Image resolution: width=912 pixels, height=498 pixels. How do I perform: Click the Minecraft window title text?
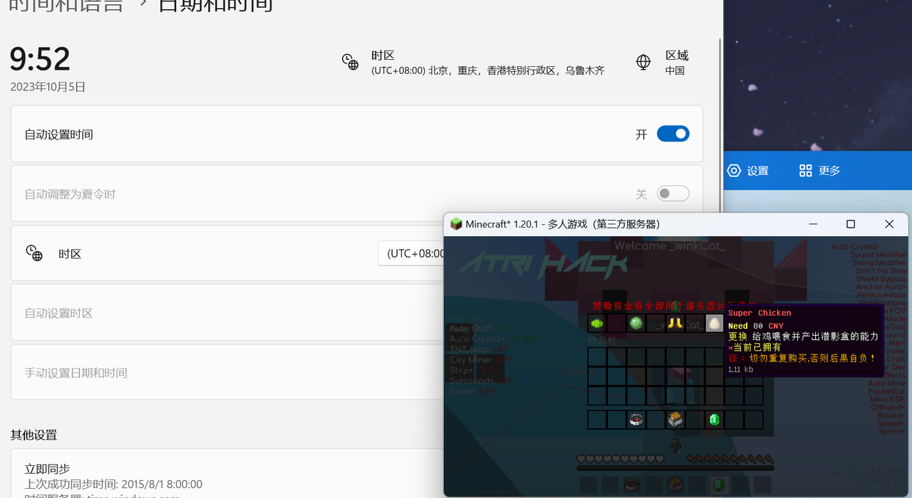click(x=563, y=224)
